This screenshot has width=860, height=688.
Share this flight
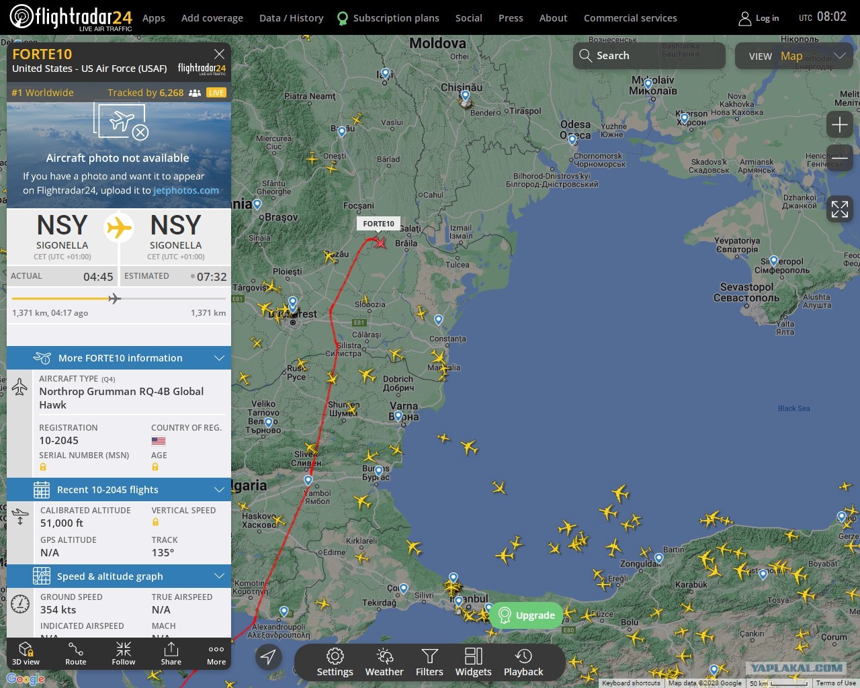point(171,654)
